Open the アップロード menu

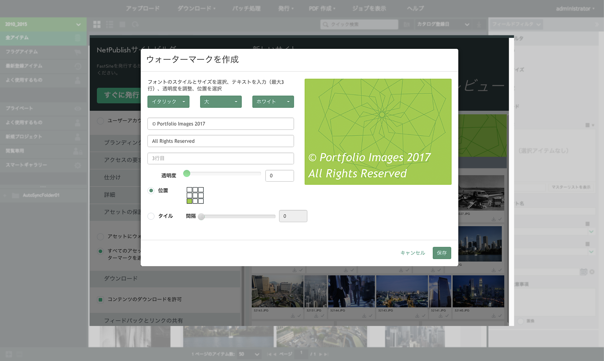pyautogui.click(x=143, y=8)
